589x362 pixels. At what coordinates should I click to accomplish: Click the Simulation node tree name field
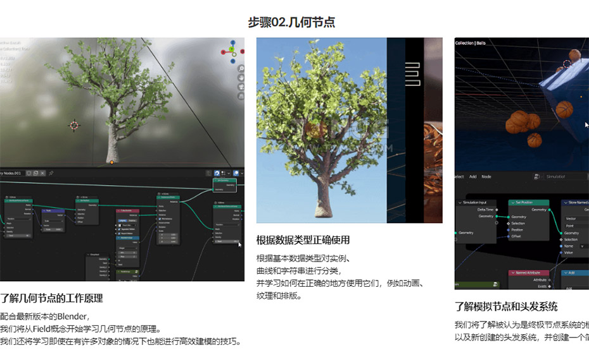(566, 176)
